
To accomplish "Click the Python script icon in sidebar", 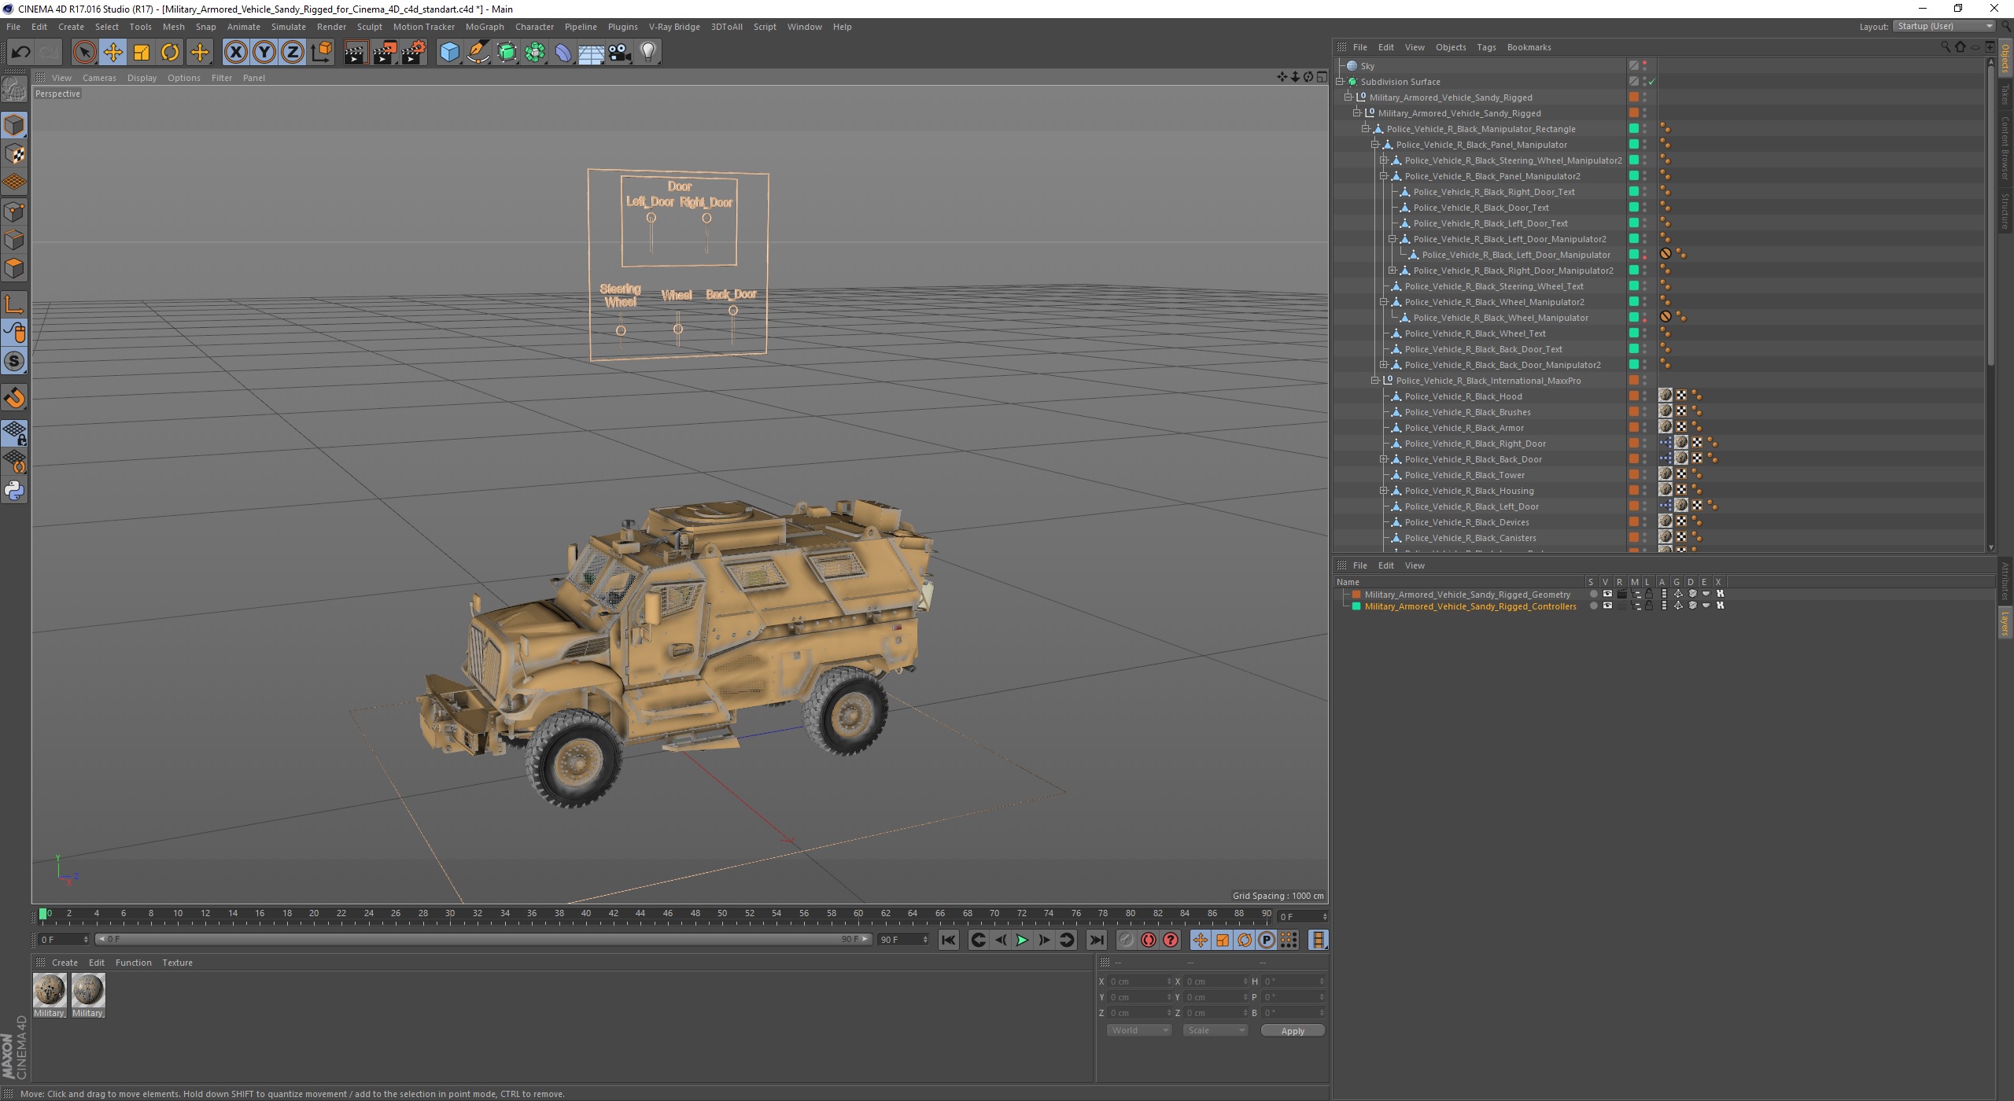I will click(x=14, y=491).
